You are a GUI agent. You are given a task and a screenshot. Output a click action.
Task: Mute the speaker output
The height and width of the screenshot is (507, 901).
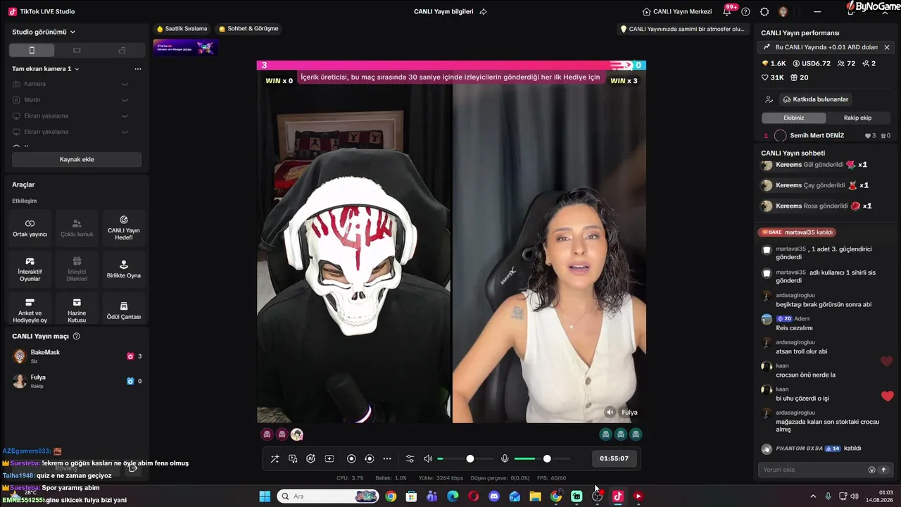pyautogui.click(x=428, y=458)
